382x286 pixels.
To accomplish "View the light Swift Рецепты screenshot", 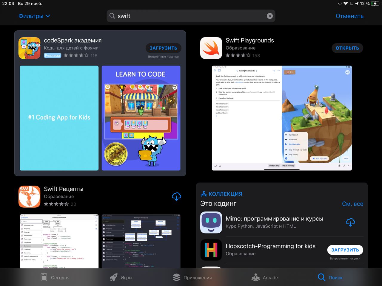I will tap(59, 241).
